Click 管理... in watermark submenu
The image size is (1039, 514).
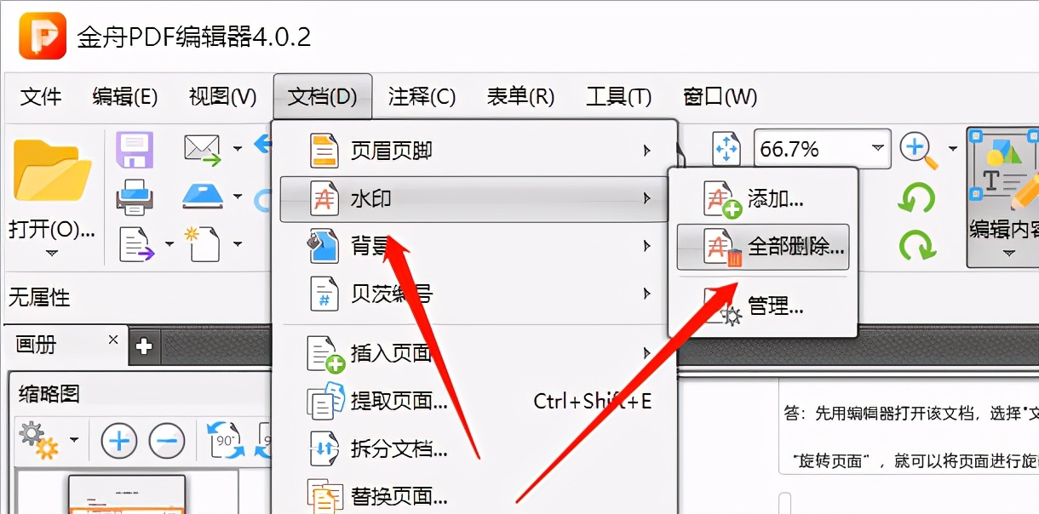(x=762, y=305)
